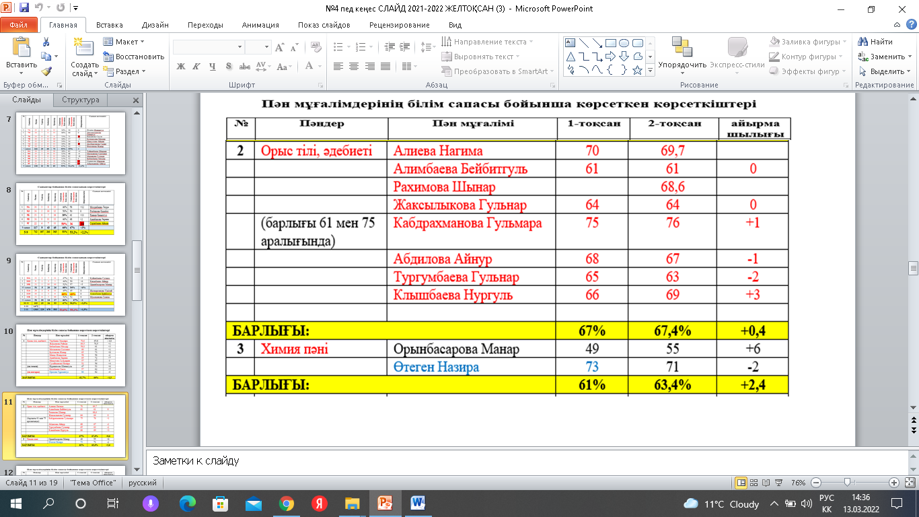Viewport: 919px width, 517px height.
Task: Toggle italic (К) formatting
Action: click(x=196, y=66)
